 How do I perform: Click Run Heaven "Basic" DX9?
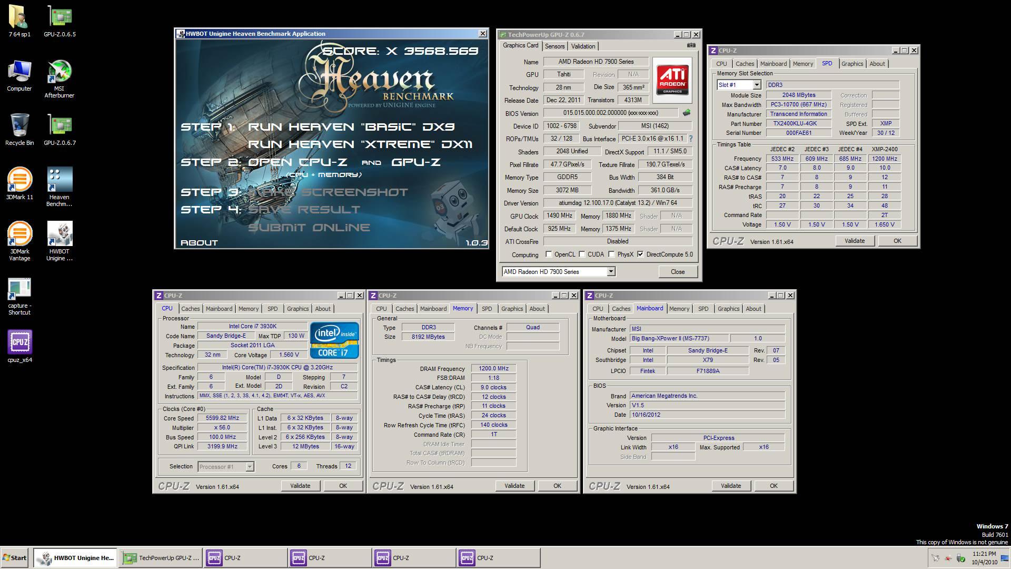[x=351, y=126]
